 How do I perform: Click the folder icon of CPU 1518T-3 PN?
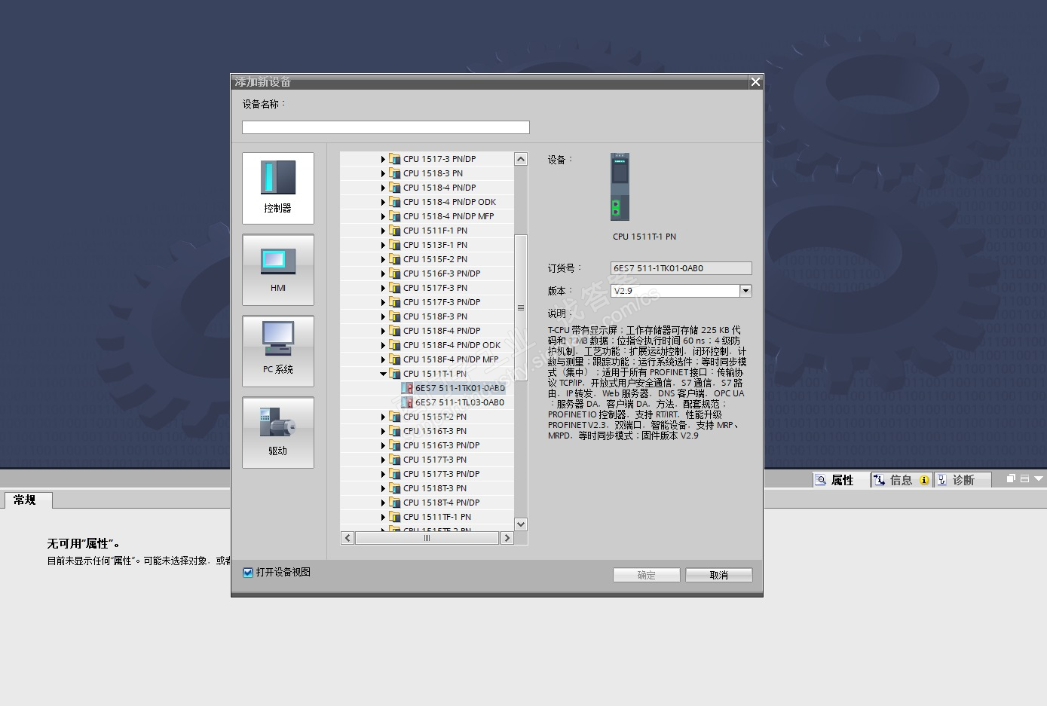[x=395, y=488]
